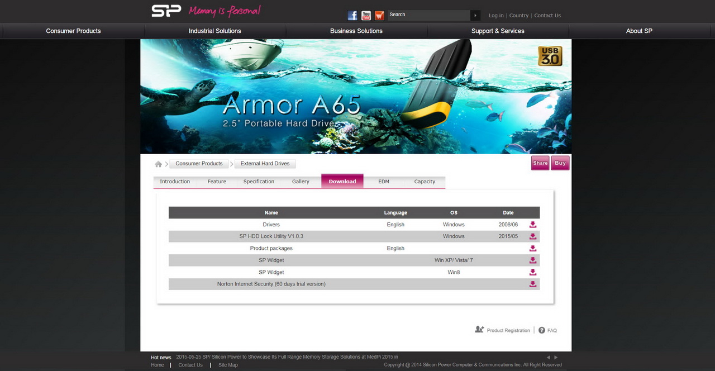Open the FAQ link text
Image resolution: width=715 pixels, height=371 pixels.
(x=552, y=331)
